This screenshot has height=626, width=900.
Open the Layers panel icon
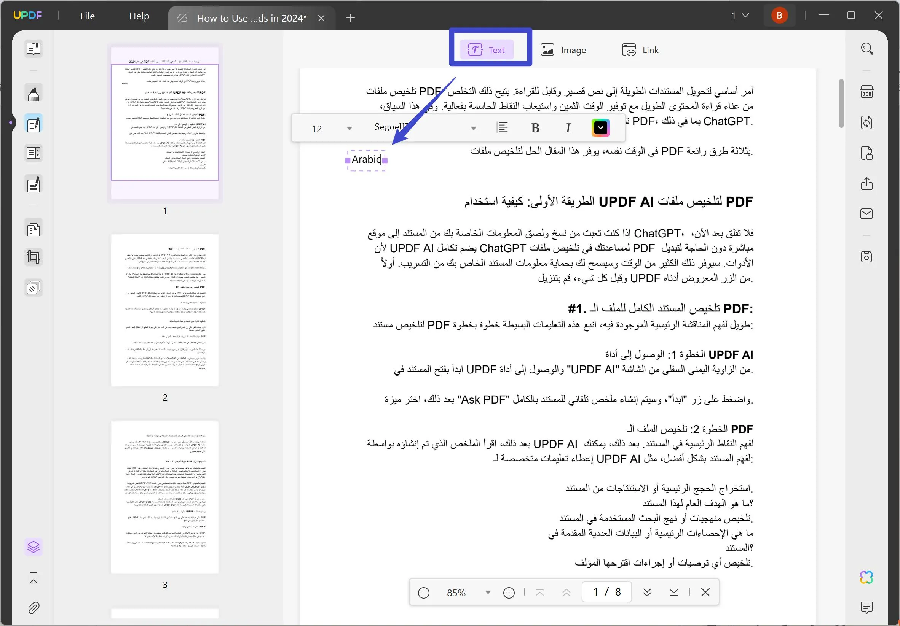tap(34, 547)
